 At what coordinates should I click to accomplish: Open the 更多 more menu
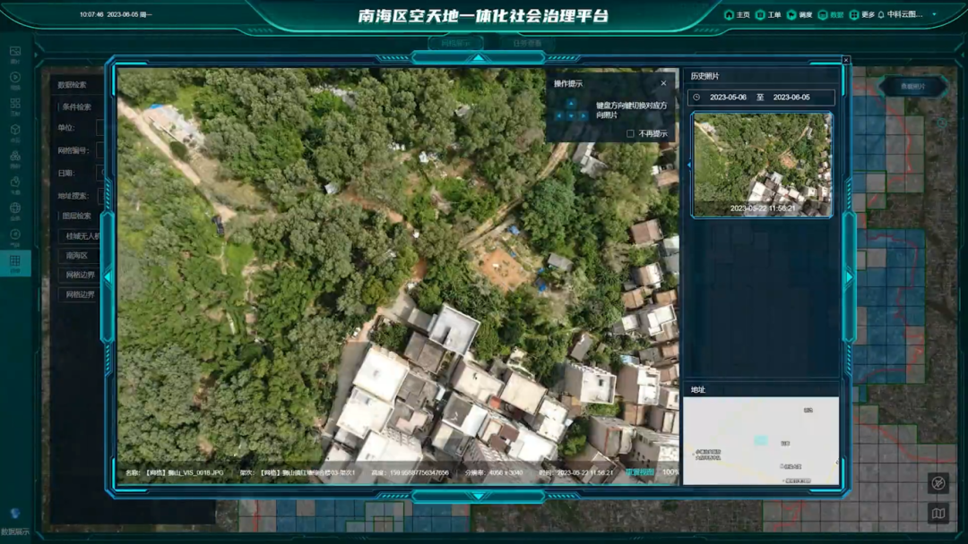(x=862, y=15)
